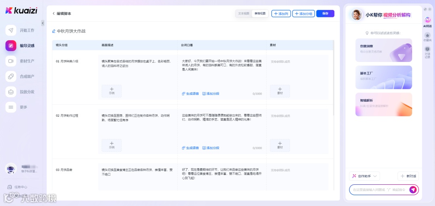Edit 台词口播 text of row 02
This screenshot has height=206, width=435.
(x=222, y=117)
